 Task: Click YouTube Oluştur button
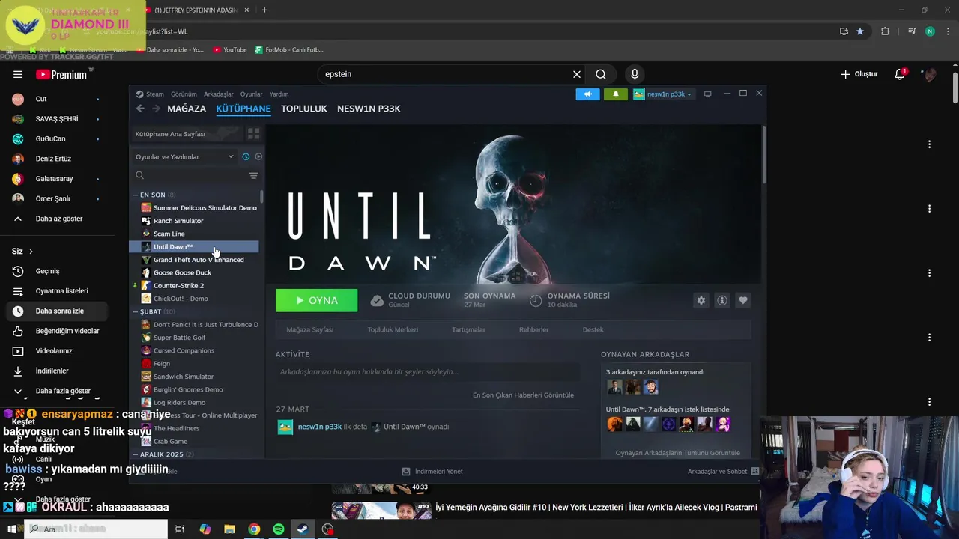859,74
